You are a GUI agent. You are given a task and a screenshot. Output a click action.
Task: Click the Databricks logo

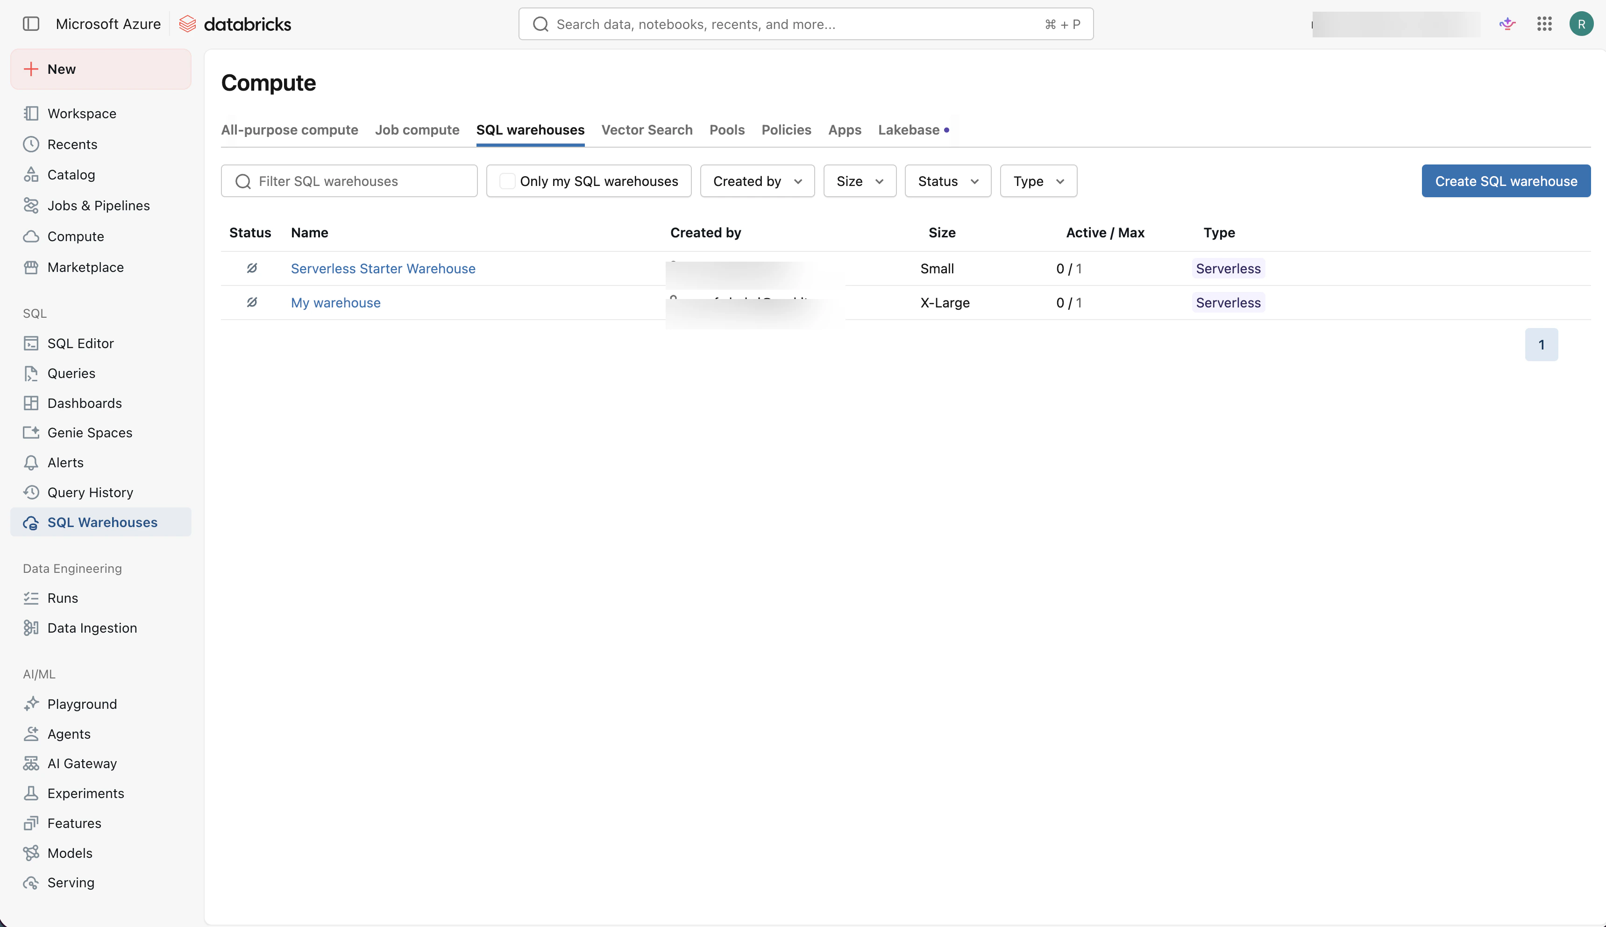click(x=234, y=24)
